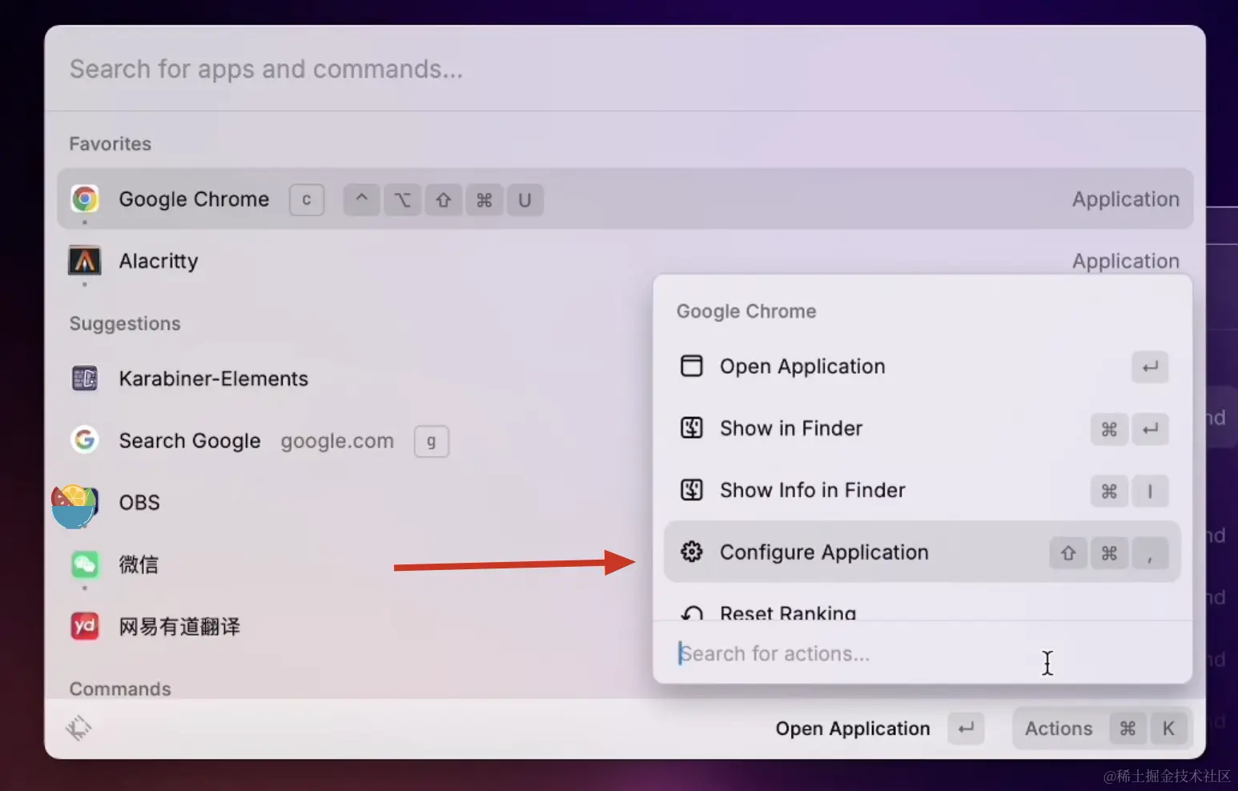Click the Application label on Google Chrome row
Image resolution: width=1238 pixels, height=791 pixels.
point(1126,199)
